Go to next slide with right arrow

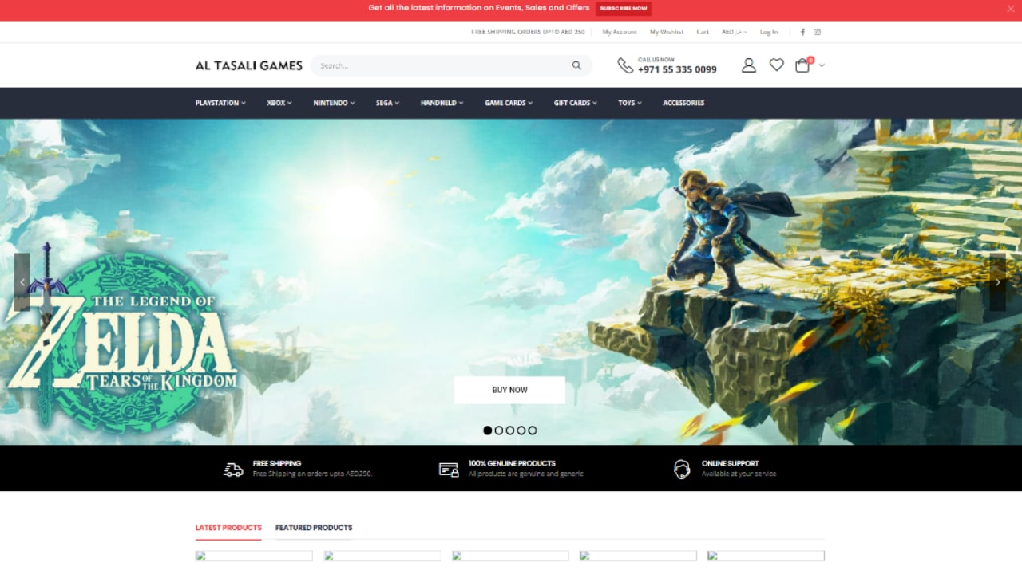point(997,282)
